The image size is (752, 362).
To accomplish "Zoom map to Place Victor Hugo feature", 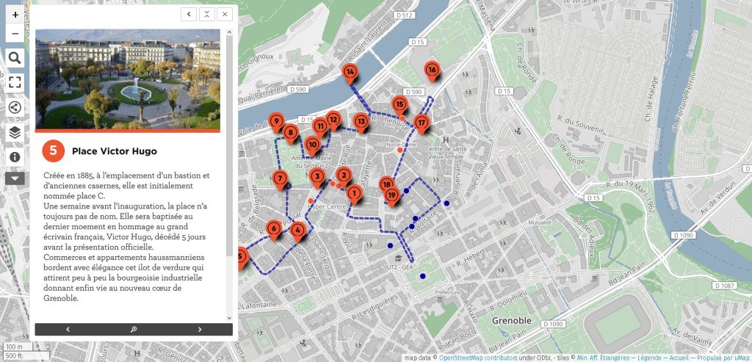I will pos(134,330).
